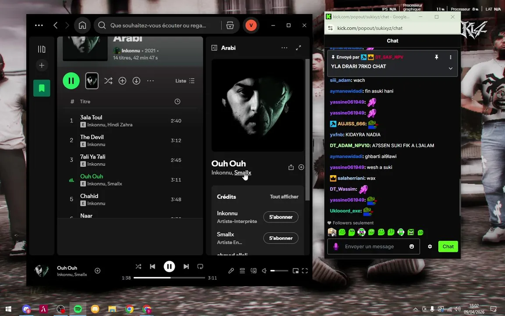Open the Spotify Home page
The image size is (505, 316).
pyautogui.click(x=82, y=25)
